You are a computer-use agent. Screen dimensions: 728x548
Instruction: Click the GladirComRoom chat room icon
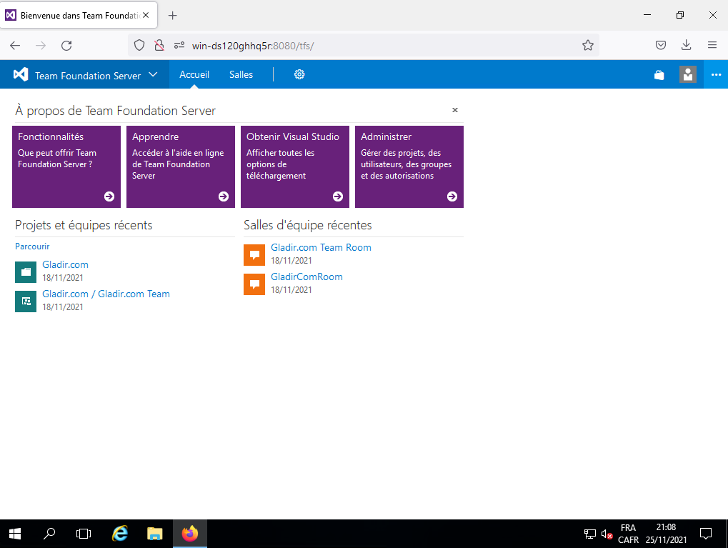[x=254, y=284]
